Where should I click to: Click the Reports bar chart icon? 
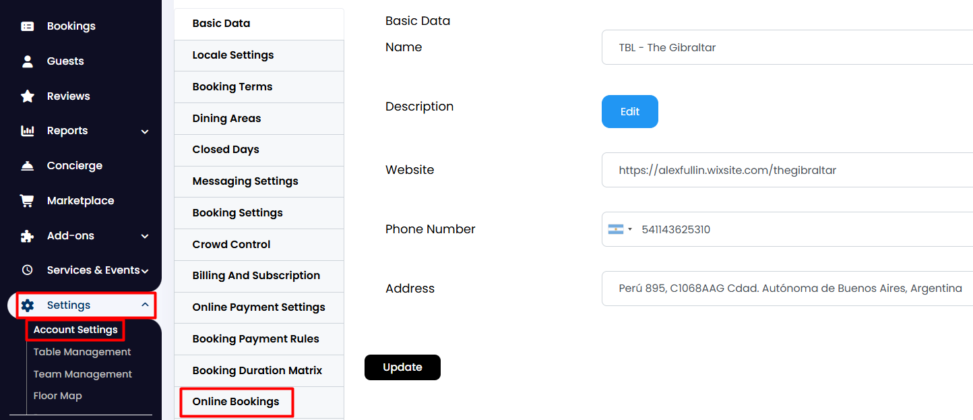point(28,131)
